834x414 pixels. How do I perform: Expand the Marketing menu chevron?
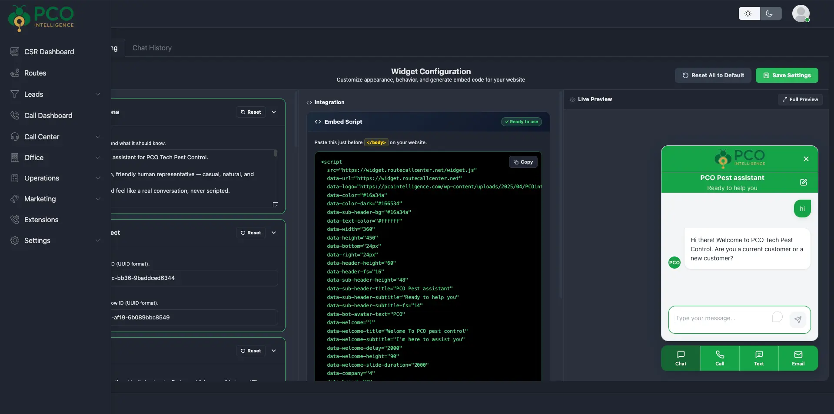point(98,199)
